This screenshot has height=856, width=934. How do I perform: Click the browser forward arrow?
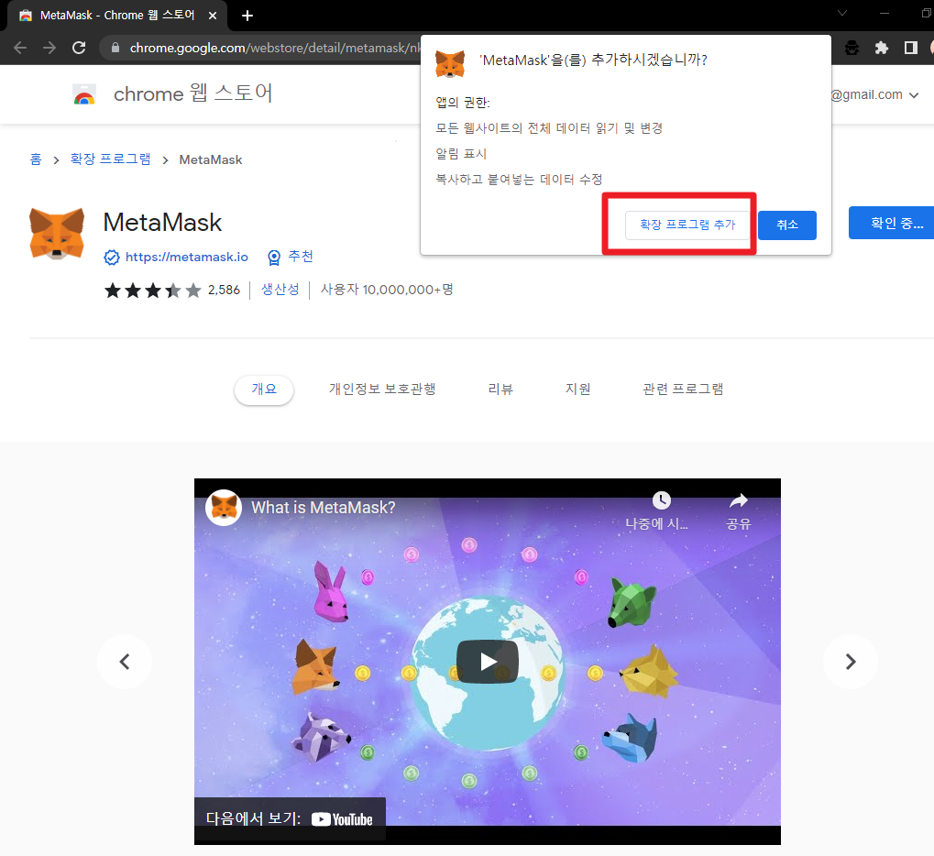click(49, 48)
